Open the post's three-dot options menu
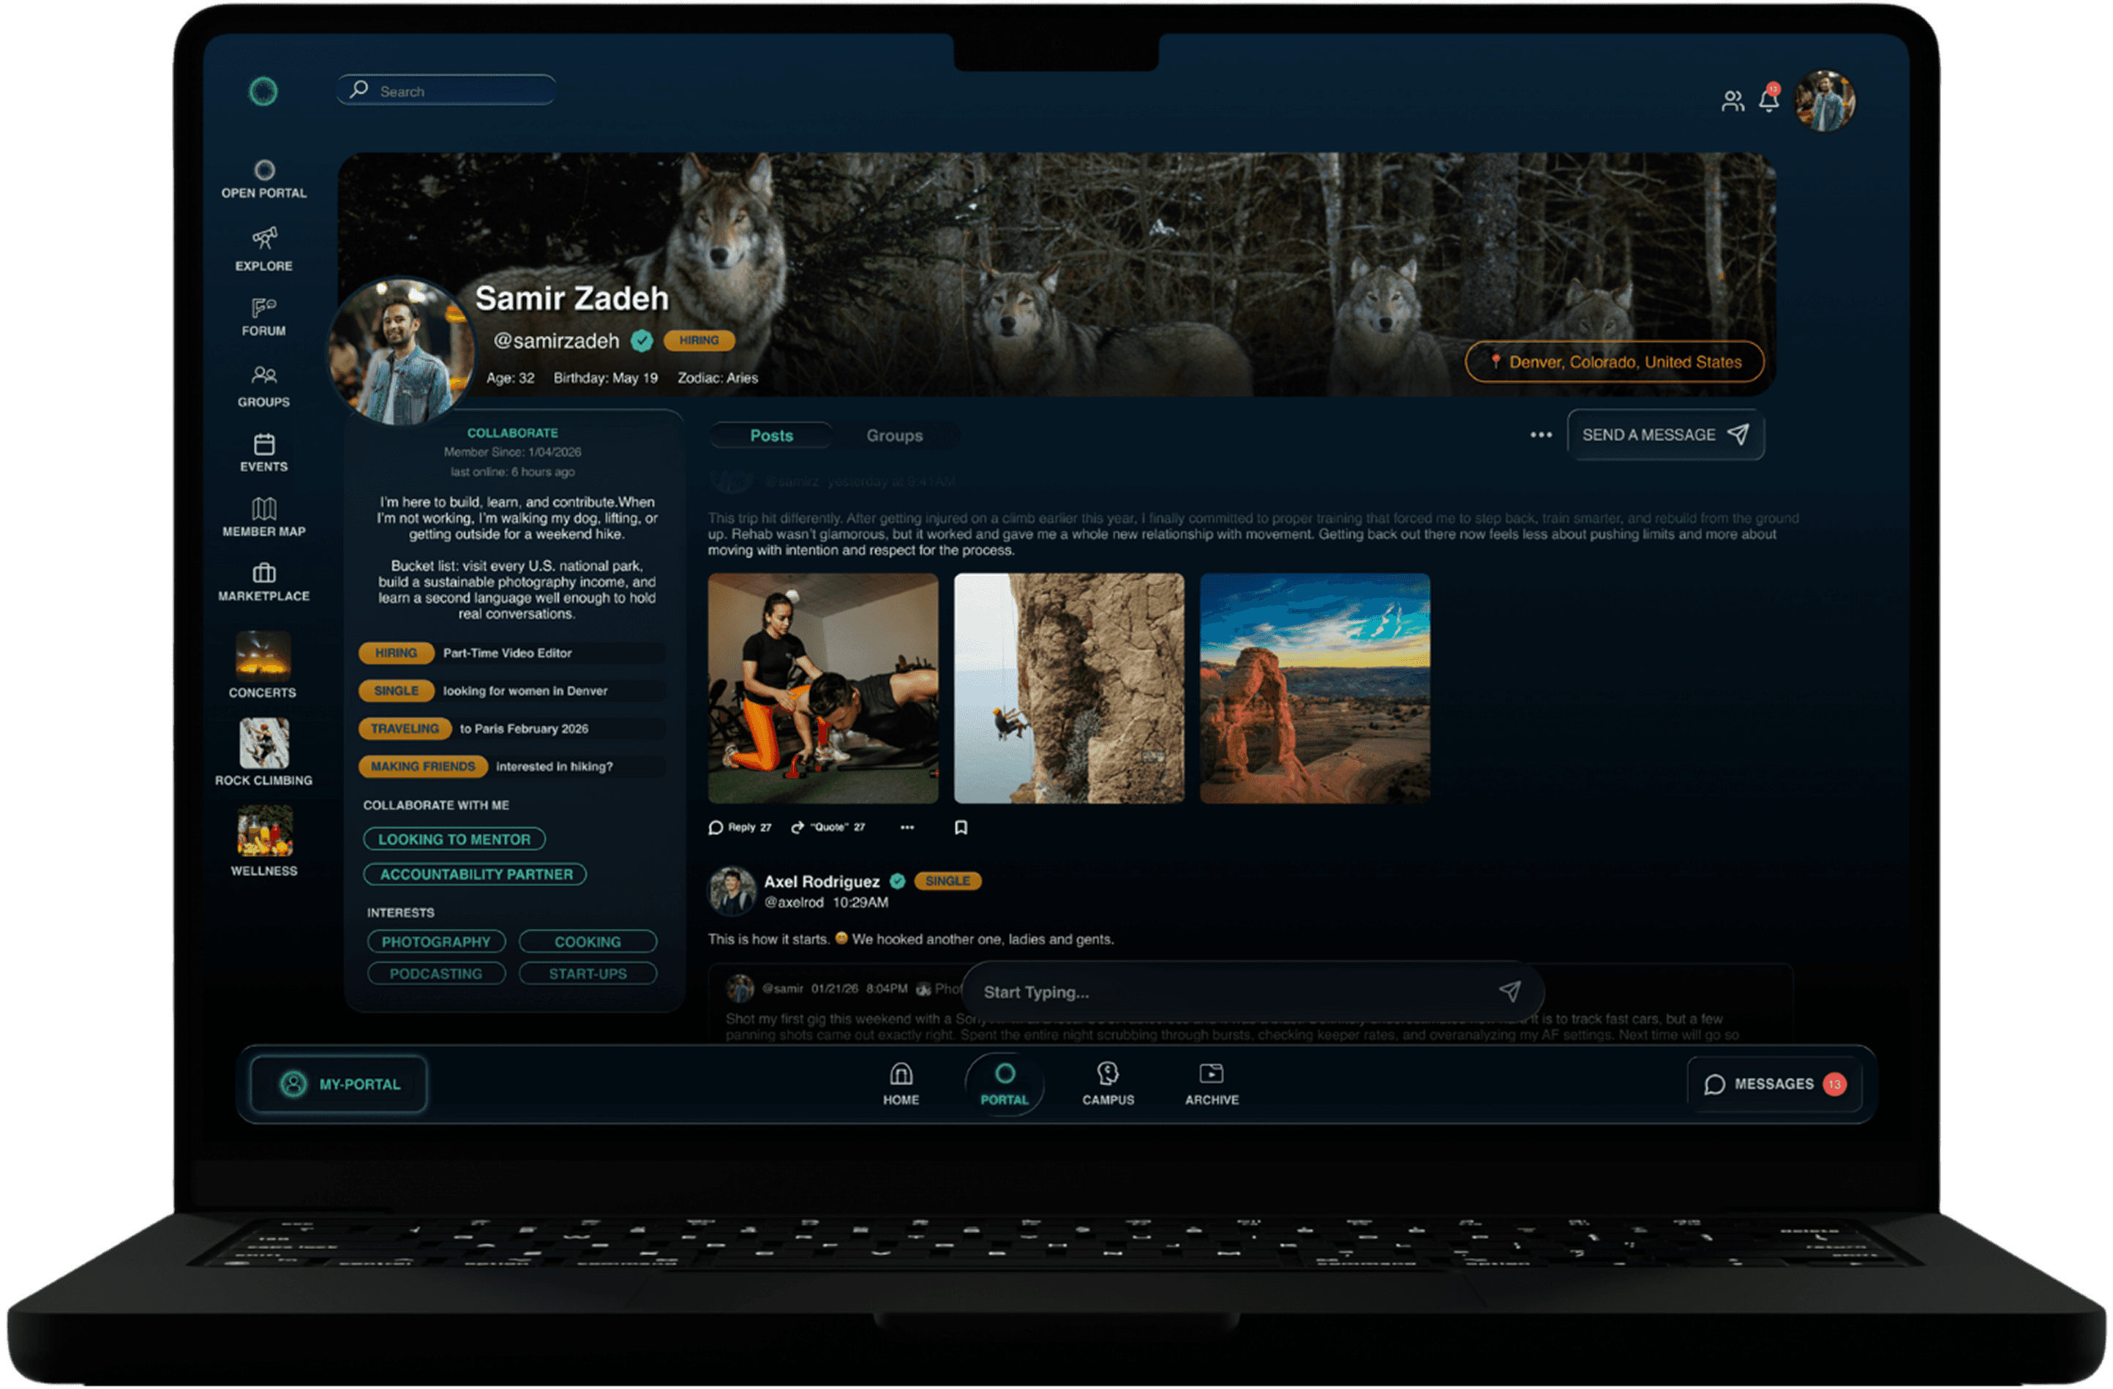This screenshot has height=1389, width=2113. coord(907,827)
